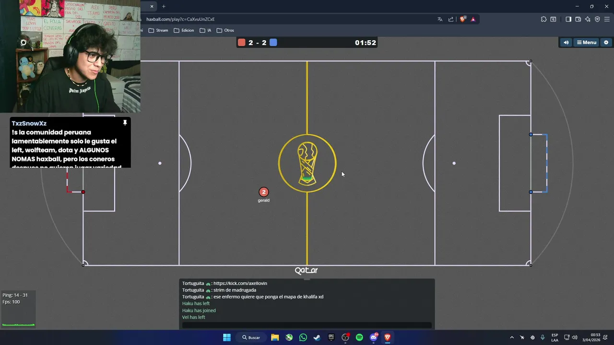Switch to Brave browser in taskbar
The width and height of the screenshot is (614, 345).
coord(388,337)
